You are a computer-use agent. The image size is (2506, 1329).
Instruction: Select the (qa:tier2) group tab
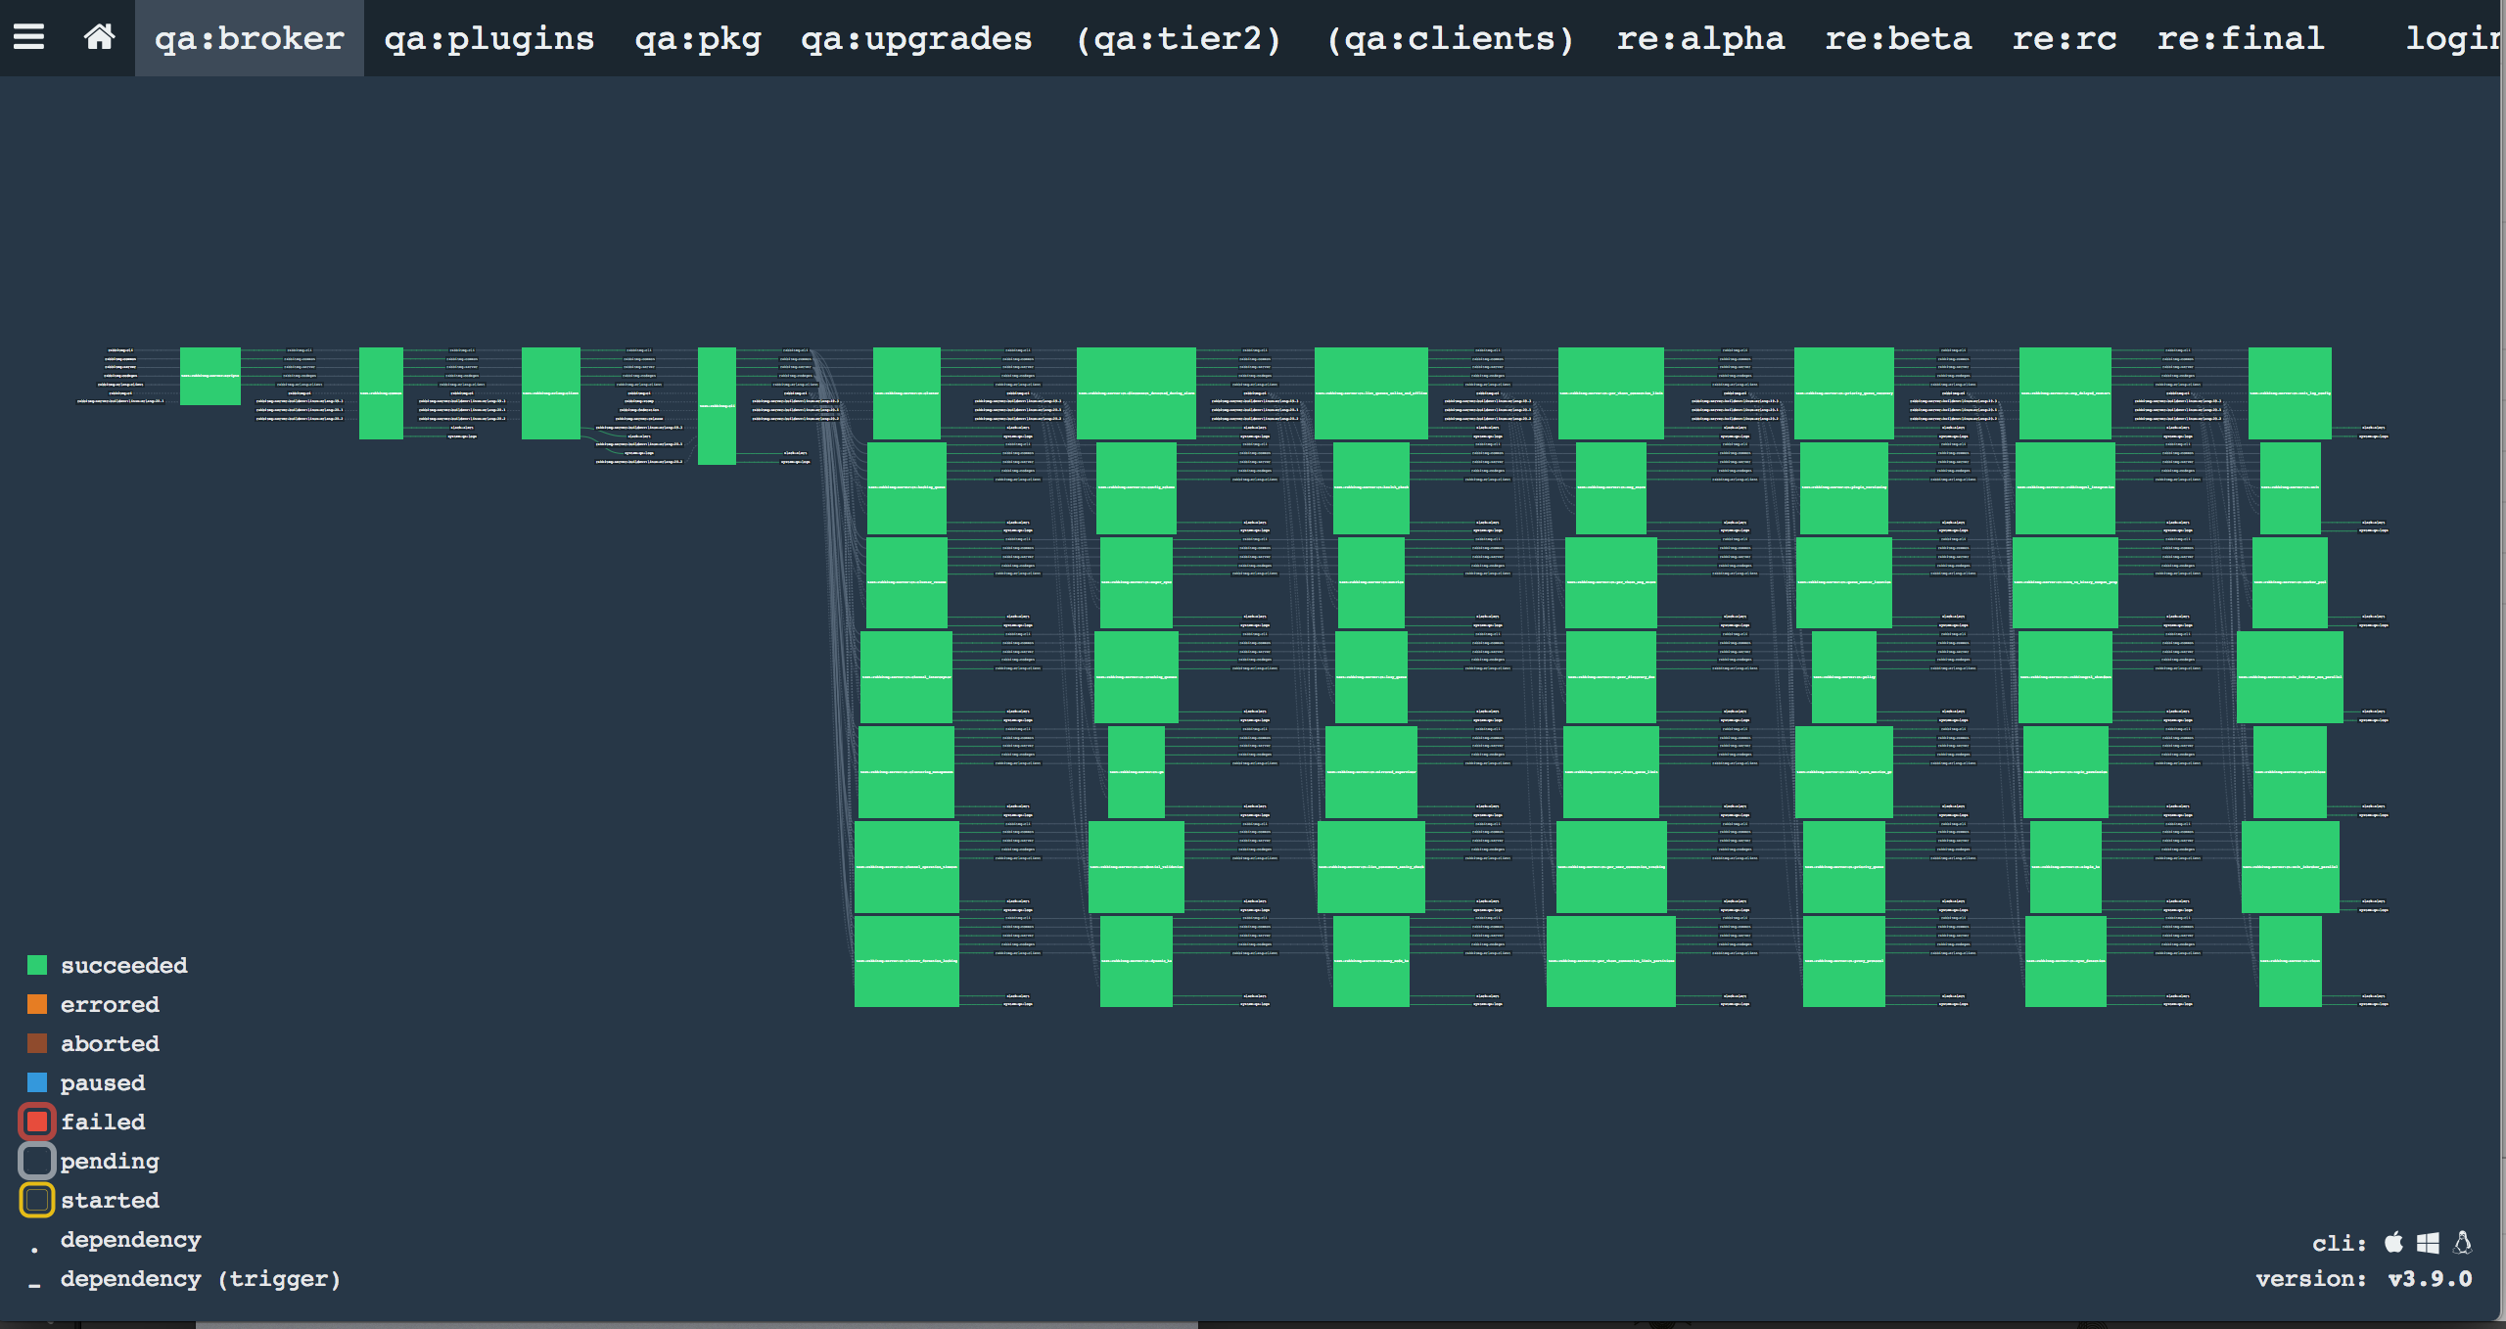(x=1178, y=38)
